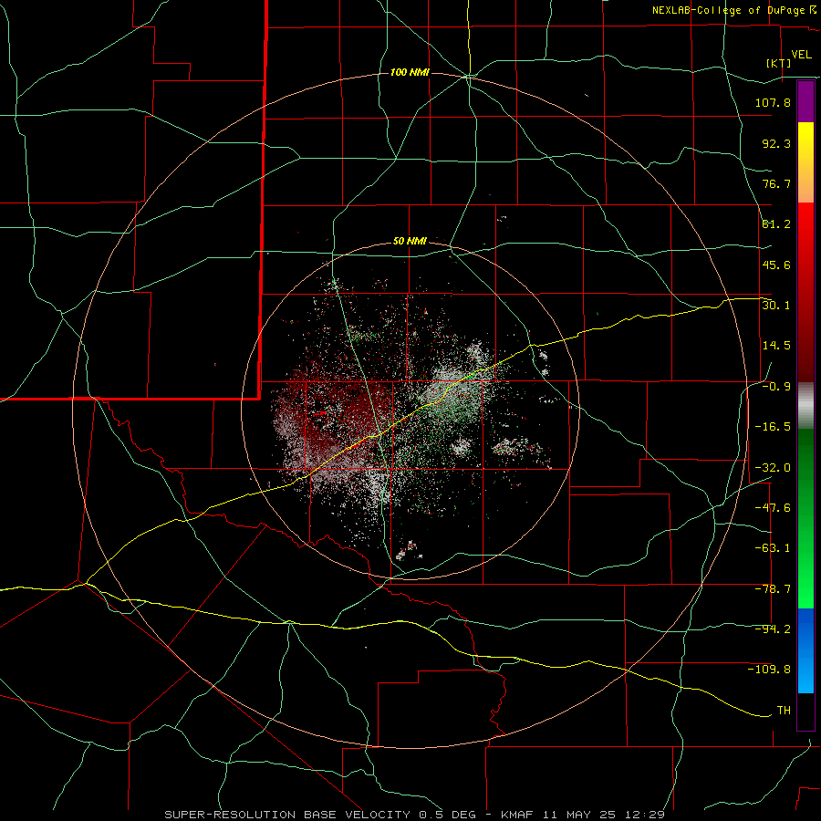This screenshot has height=821, width=821.
Task: Click the Super-Resolution Base Velocity caption
Action: (415, 815)
